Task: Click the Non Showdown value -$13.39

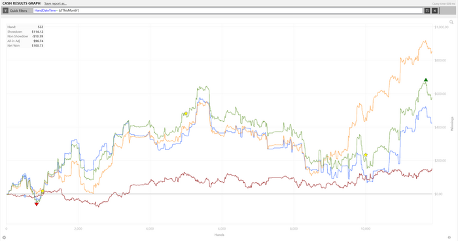Action: [x=37, y=36]
